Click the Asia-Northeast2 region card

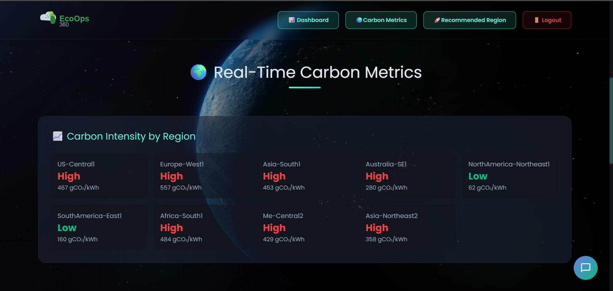click(408, 227)
